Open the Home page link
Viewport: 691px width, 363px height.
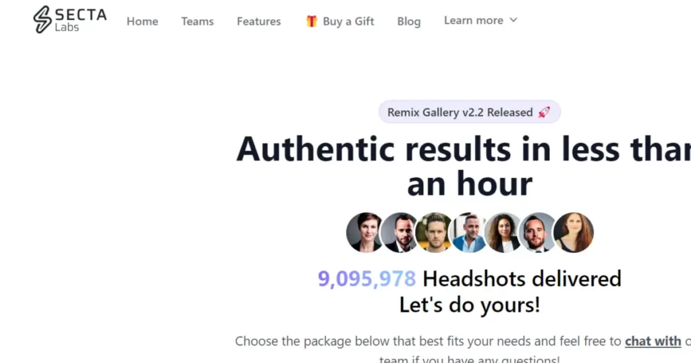(142, 21)
